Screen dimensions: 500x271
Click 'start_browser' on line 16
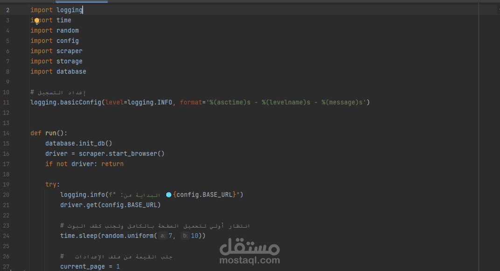(x=133, y=154)
